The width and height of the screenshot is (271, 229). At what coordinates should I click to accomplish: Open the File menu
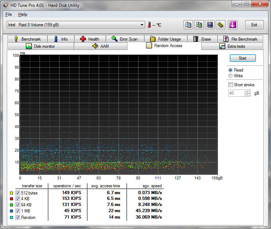(x=9, y=14)
